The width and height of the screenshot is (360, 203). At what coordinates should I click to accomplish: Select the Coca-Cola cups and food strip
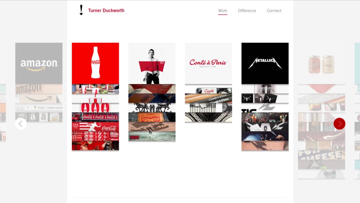tap(95, 89)
